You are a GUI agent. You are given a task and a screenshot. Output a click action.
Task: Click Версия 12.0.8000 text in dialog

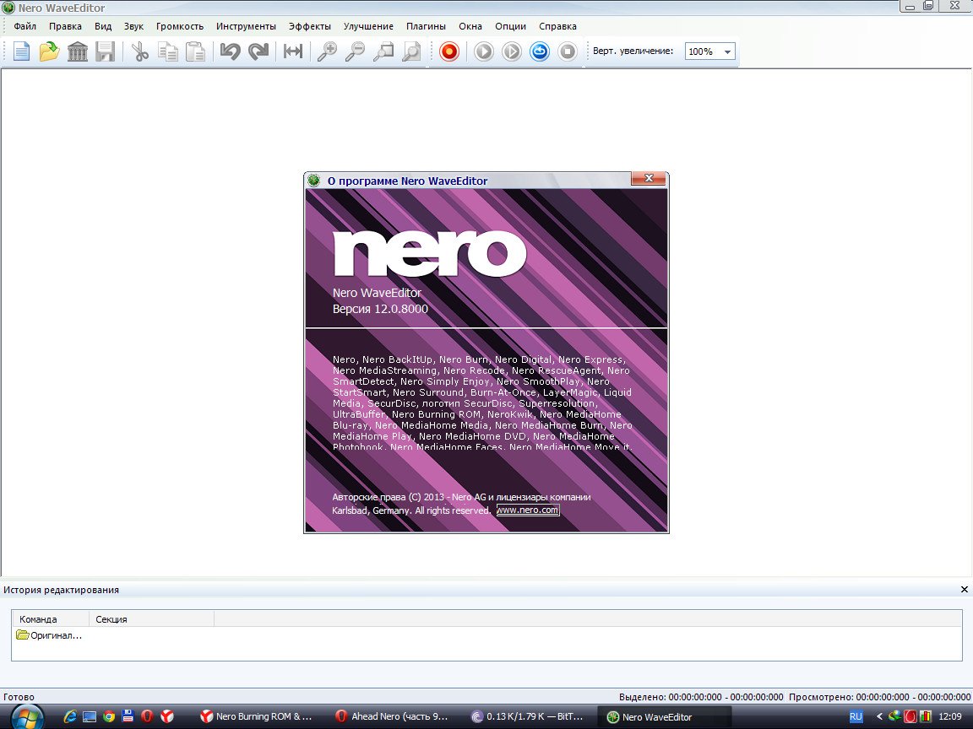point(380,309)
